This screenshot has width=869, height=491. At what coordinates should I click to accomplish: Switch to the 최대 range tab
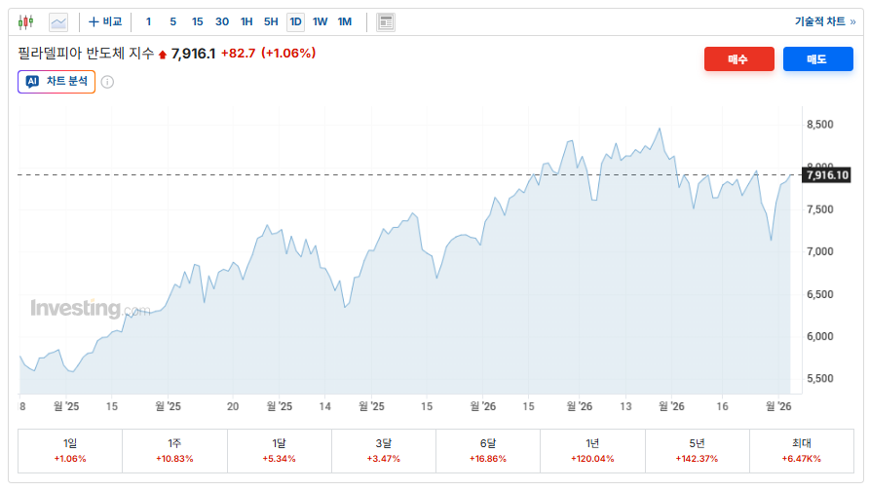[x=801, y=450]
